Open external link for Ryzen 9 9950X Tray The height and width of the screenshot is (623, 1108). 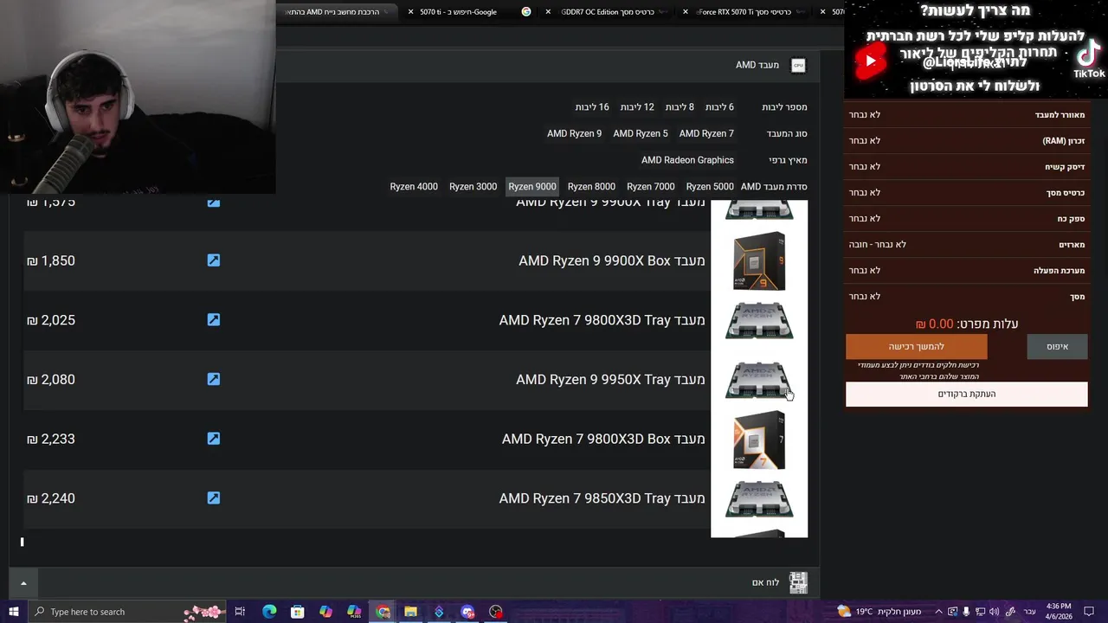[214, 379]
